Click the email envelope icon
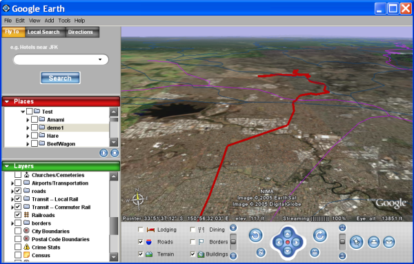The image size is (414, 264). tap(389, 242)
